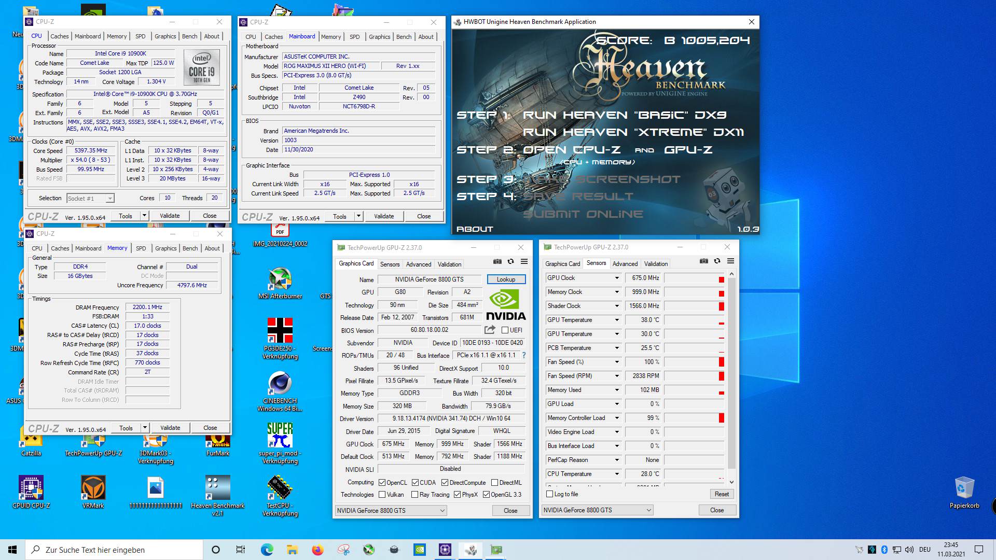The width and height of the screenshot is (996, 560).
Task: Switch to Advanced tab in GPU-Z Graphics Card window
Action: click(x=419, y=264)
